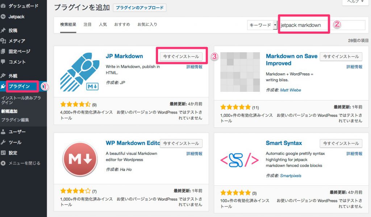The height and width of the screenshot is (217, 371).
Task: Open ツール in the sidebar
Action: pos(15,142)
